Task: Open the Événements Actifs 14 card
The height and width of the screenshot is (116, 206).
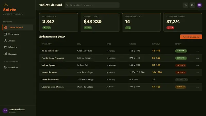Action: click(x=141, y=22)
